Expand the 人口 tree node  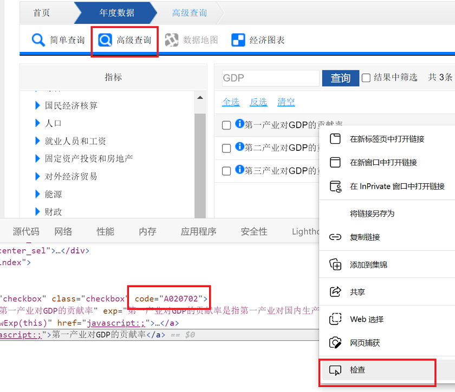(37, 123)
